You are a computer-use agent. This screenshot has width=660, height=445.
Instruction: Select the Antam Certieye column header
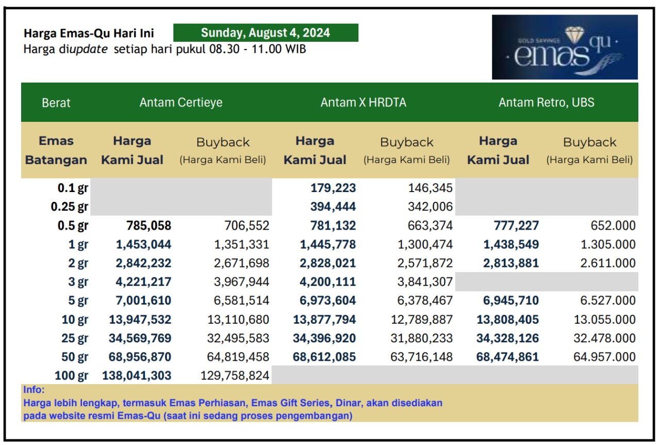pos(181,102)
